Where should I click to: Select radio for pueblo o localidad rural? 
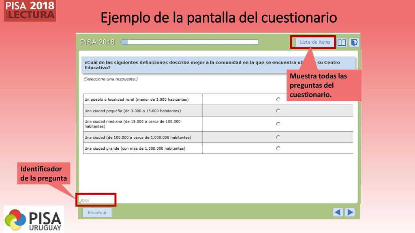pos(278,100)
